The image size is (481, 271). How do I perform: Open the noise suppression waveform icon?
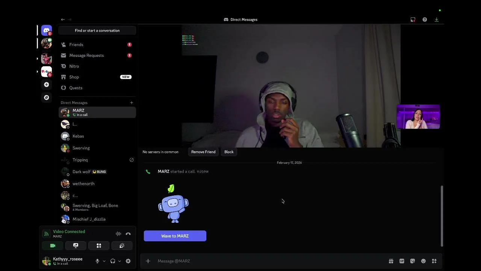point(118,234)
